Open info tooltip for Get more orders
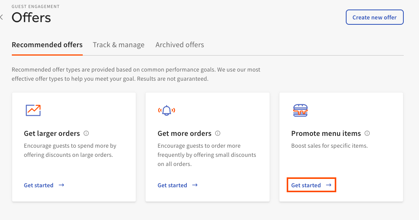This screenshot has height=220, width=419. (x=218, y=133)
